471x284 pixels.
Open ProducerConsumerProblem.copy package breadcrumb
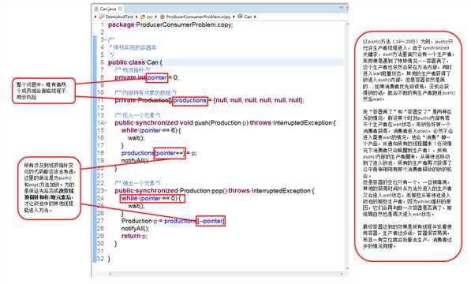click(x=198, y=17)
